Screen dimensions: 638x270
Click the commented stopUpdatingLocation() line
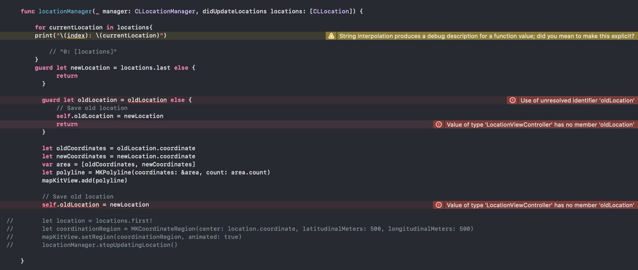pos(110,245)
